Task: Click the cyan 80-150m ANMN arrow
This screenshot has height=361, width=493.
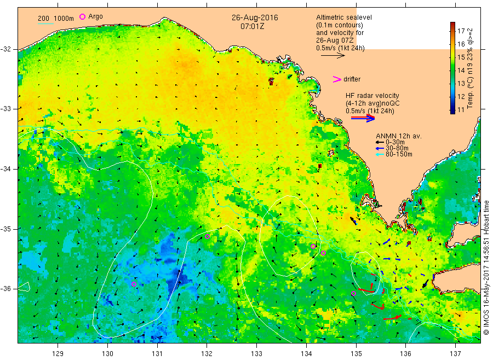Action: pos(380,154)
